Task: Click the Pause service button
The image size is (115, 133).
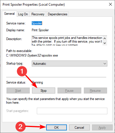Action: pos(69,91)
